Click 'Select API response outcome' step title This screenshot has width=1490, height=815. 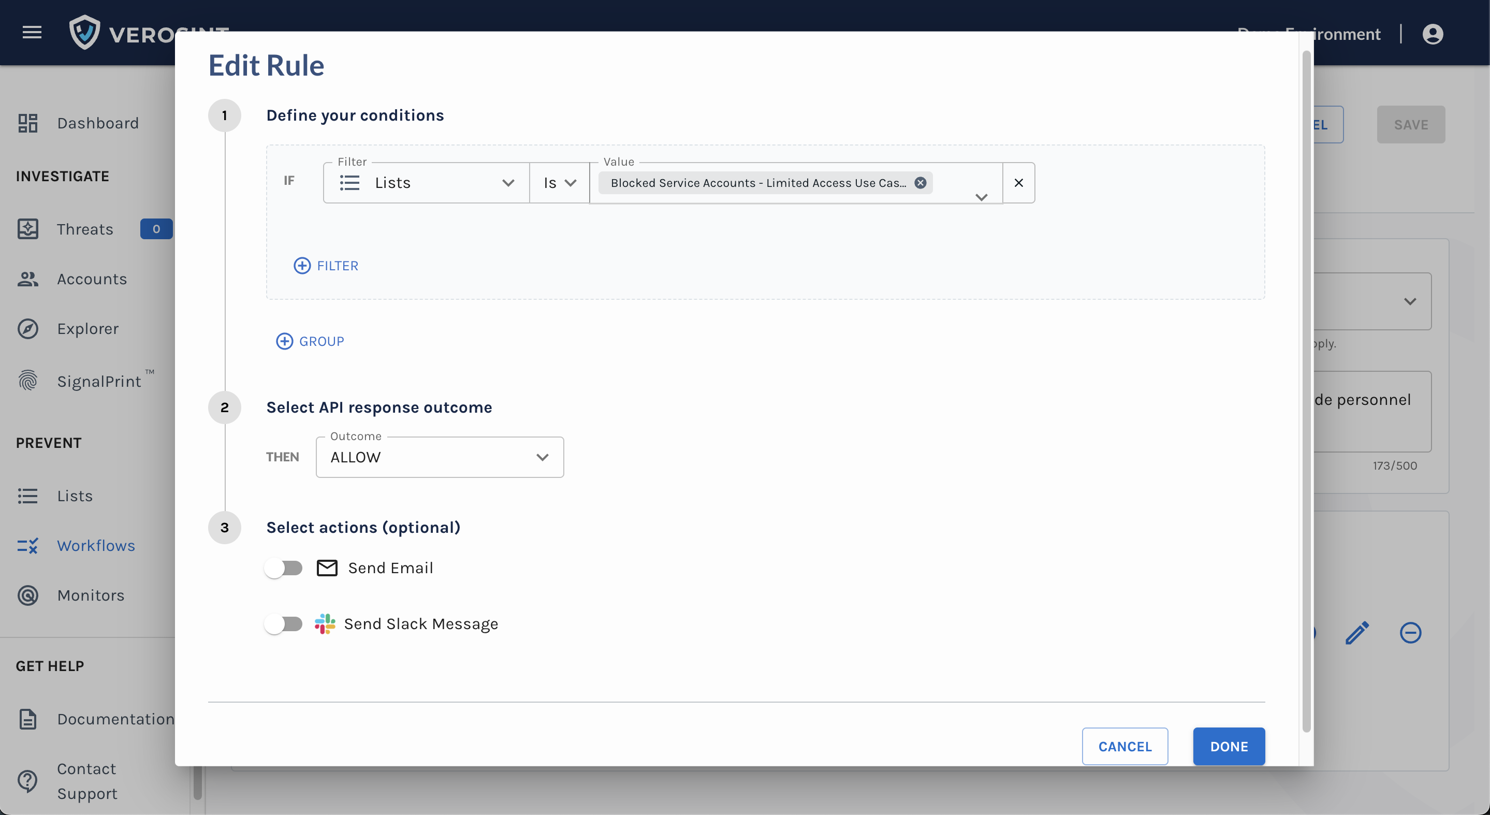[x=379, y=407]
